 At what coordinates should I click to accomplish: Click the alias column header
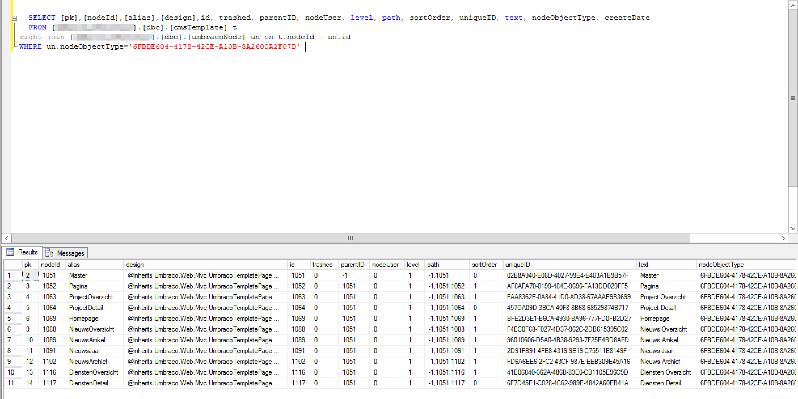pyautogui.click(x=94, y=265)
